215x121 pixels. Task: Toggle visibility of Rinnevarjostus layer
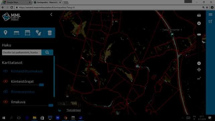pos(5,92)
